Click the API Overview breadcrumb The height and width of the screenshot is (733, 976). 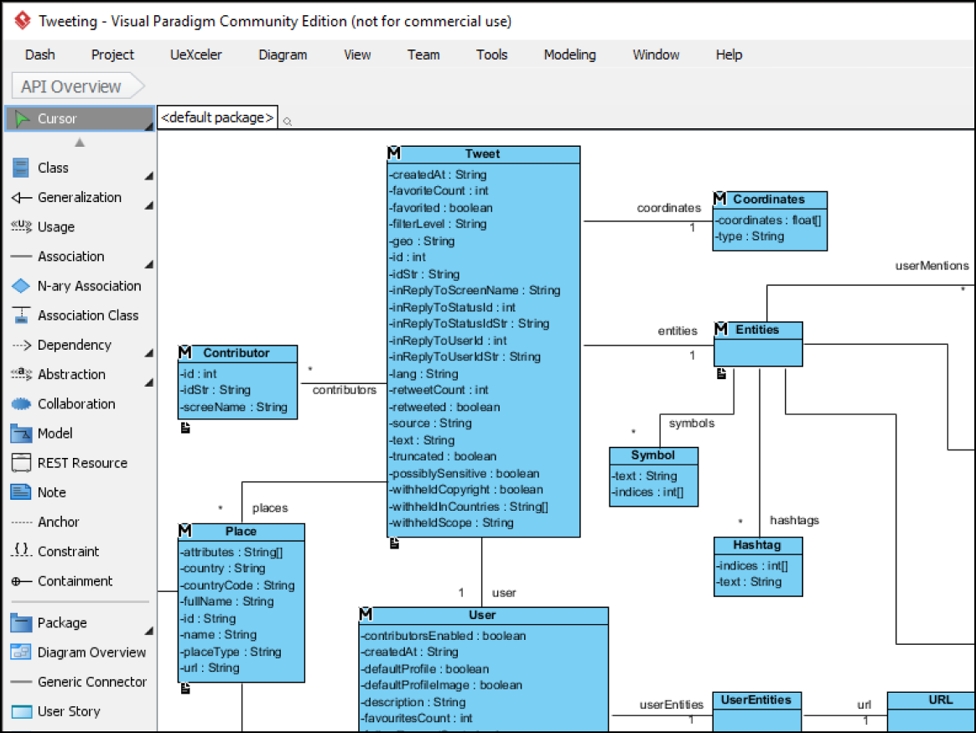coord(77,86)
